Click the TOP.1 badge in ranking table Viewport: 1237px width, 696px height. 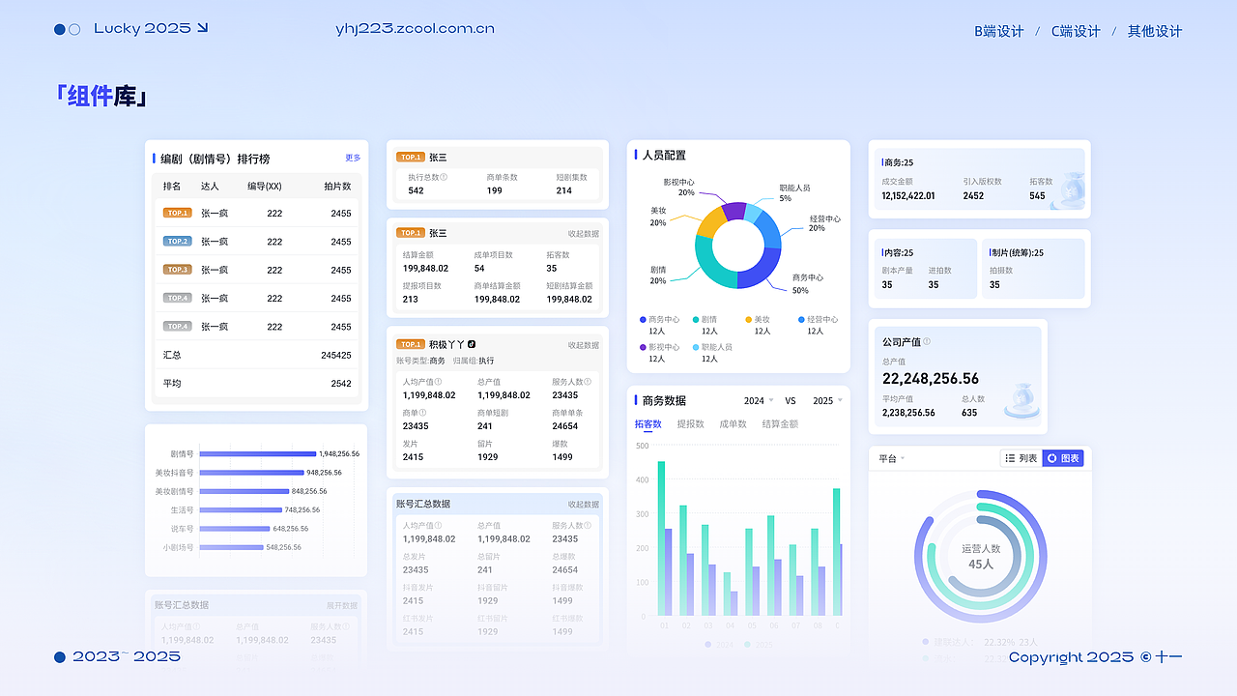point(178,214)
